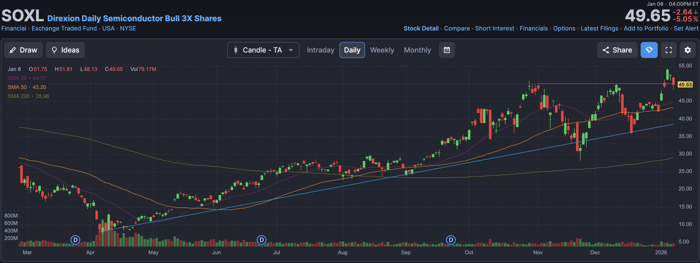Select the Daily timeframe

point(352,50)
